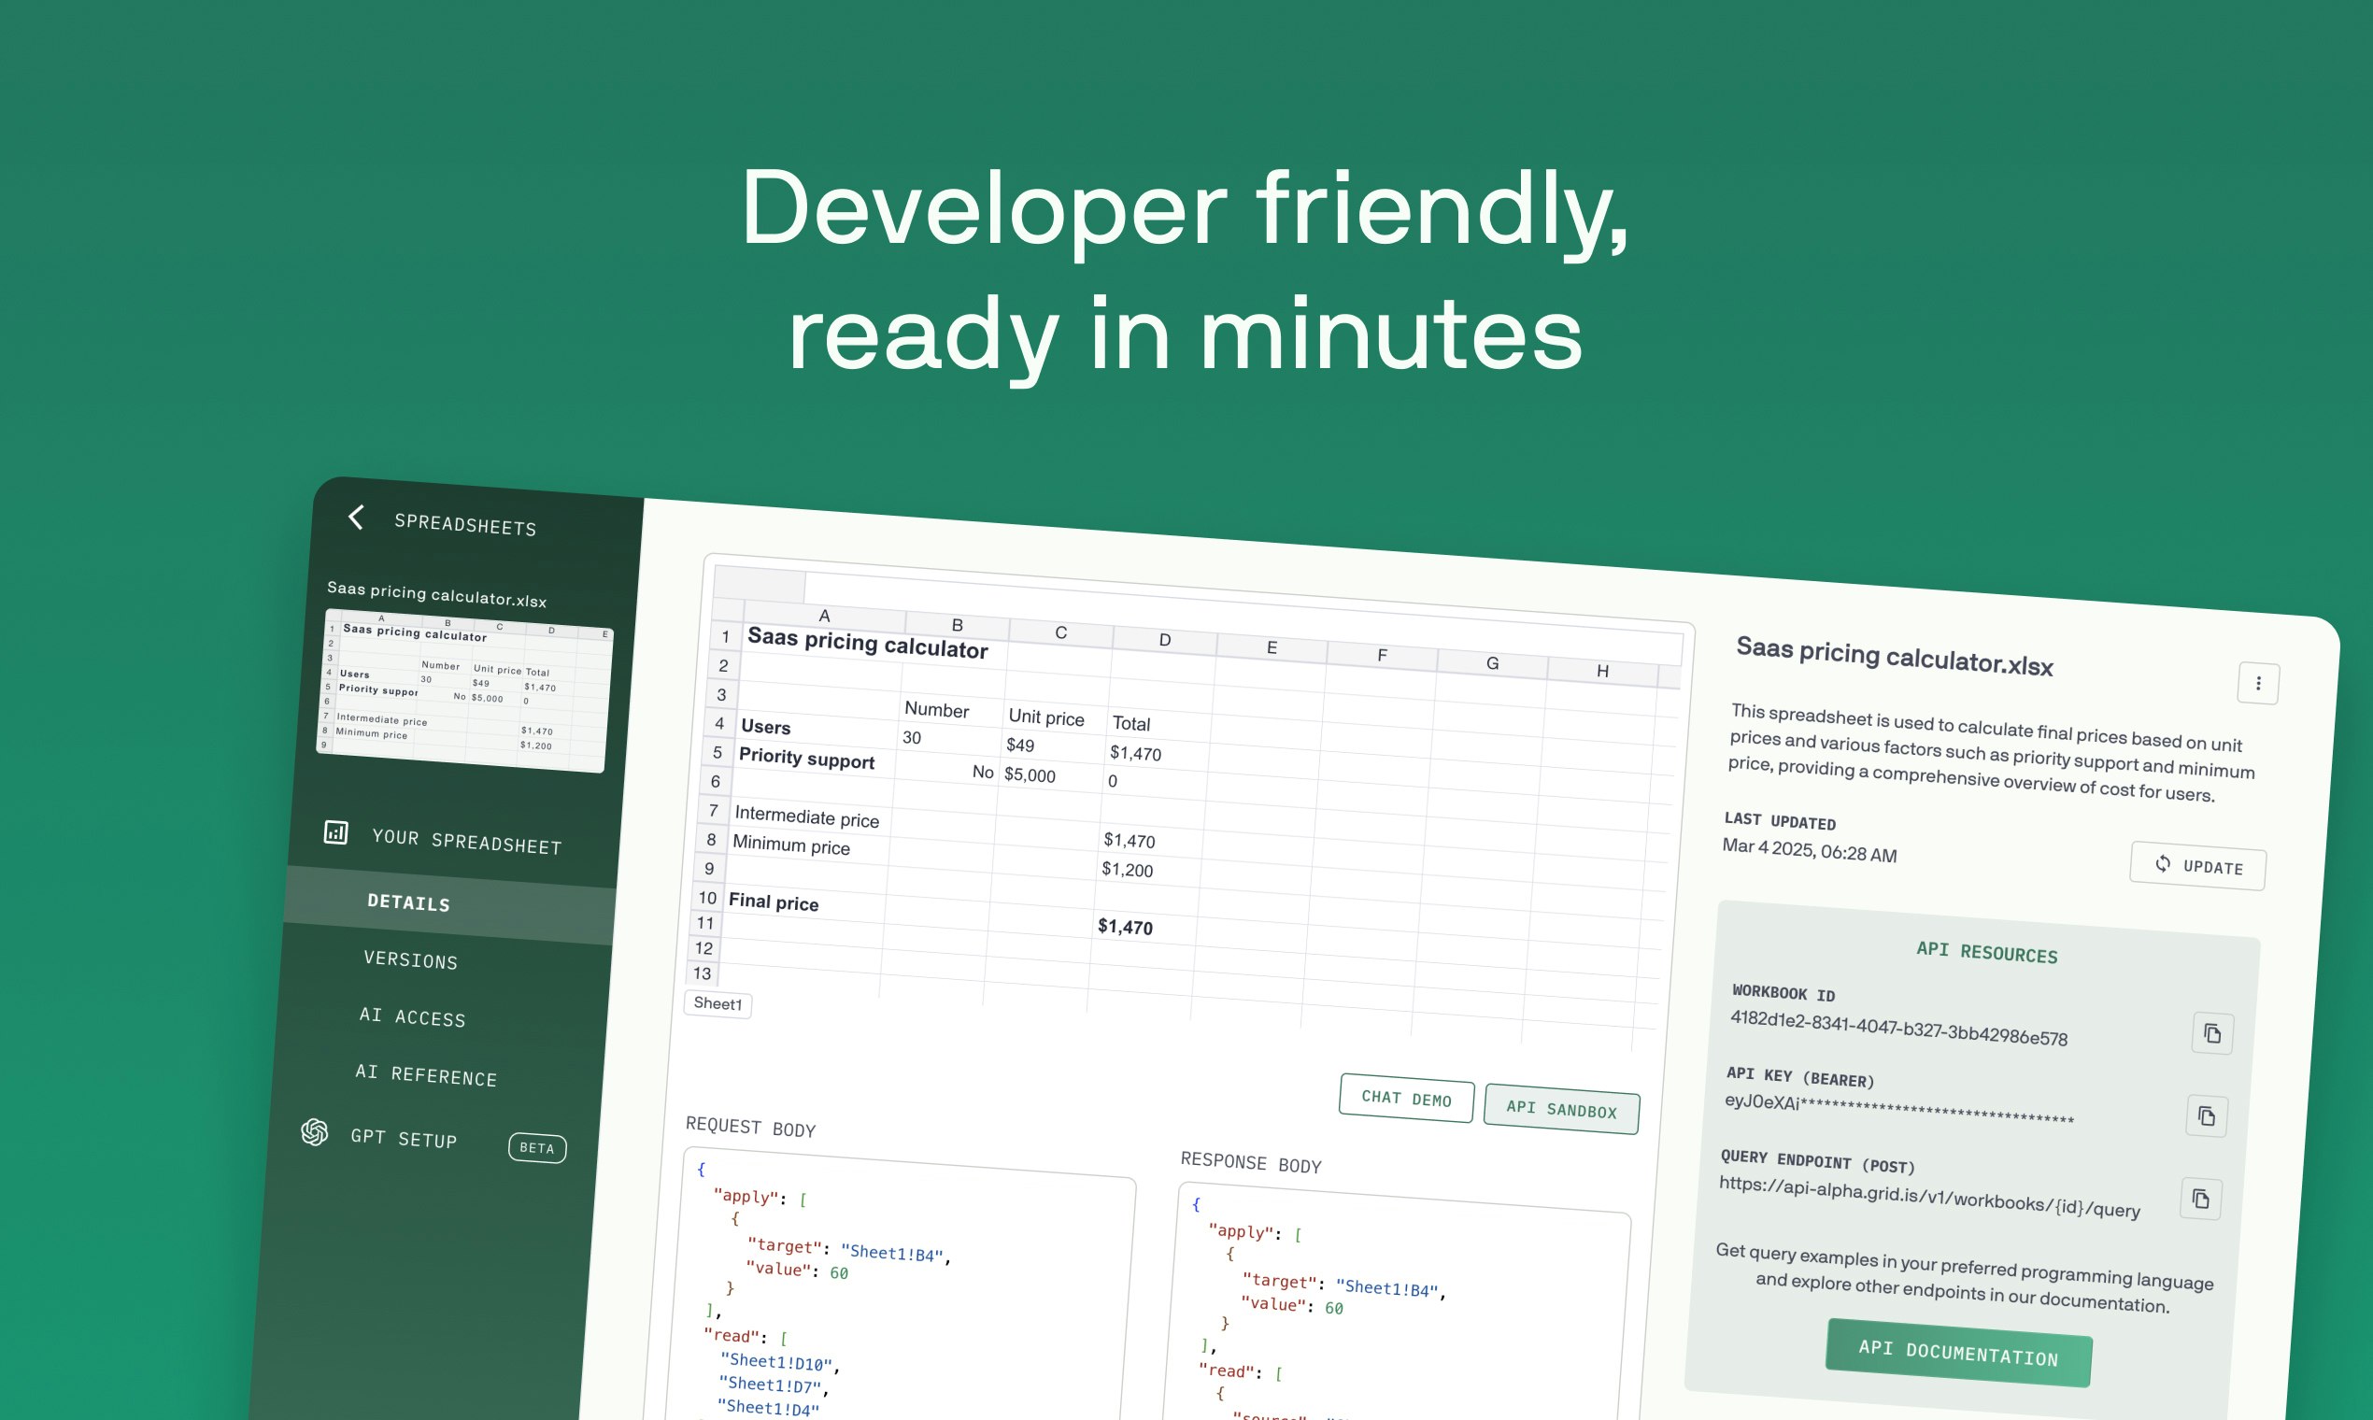The image size is (2373, 1420).
Task: Switch to the Chat Demo tab
Action: 1406,1099
